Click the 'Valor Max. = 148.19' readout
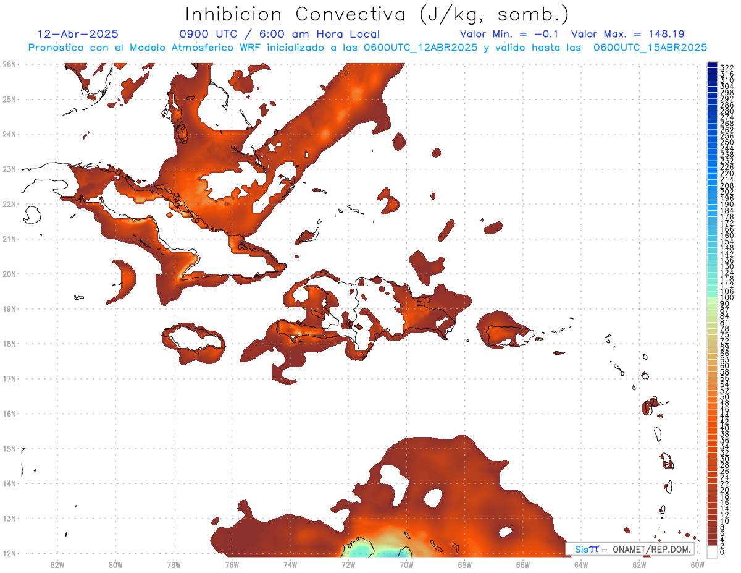741x573 pixels. pyautogui.click(x=628, y=34)
